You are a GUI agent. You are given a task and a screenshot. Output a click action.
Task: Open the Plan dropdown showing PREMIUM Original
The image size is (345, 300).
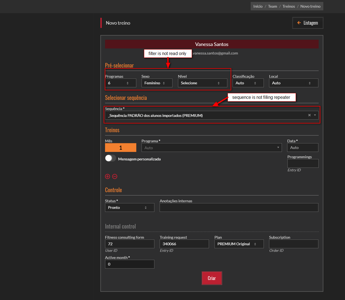tap(239, 244)
